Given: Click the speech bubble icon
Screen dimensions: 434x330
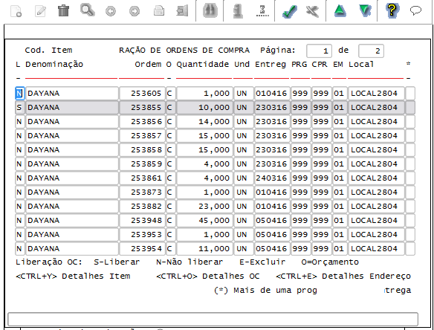Looking at the screenshot, I should pyautogui.click(x=415, y=11).
